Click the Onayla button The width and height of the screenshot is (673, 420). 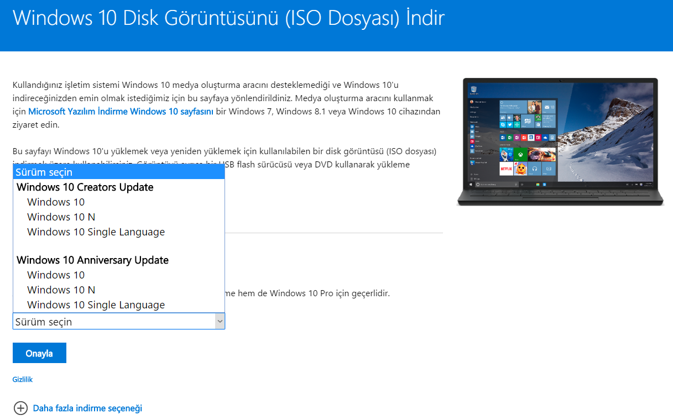coord(39,353)
